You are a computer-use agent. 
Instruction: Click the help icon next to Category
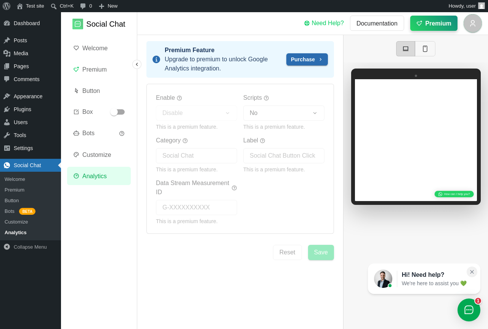(x=185, y=141)
